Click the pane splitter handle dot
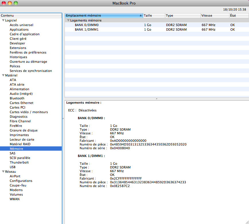Screen dimensions: 249x224 156,99
